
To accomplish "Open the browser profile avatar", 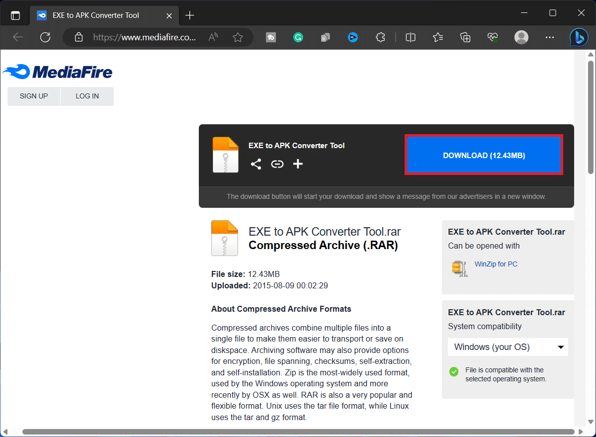I will 521,37.
